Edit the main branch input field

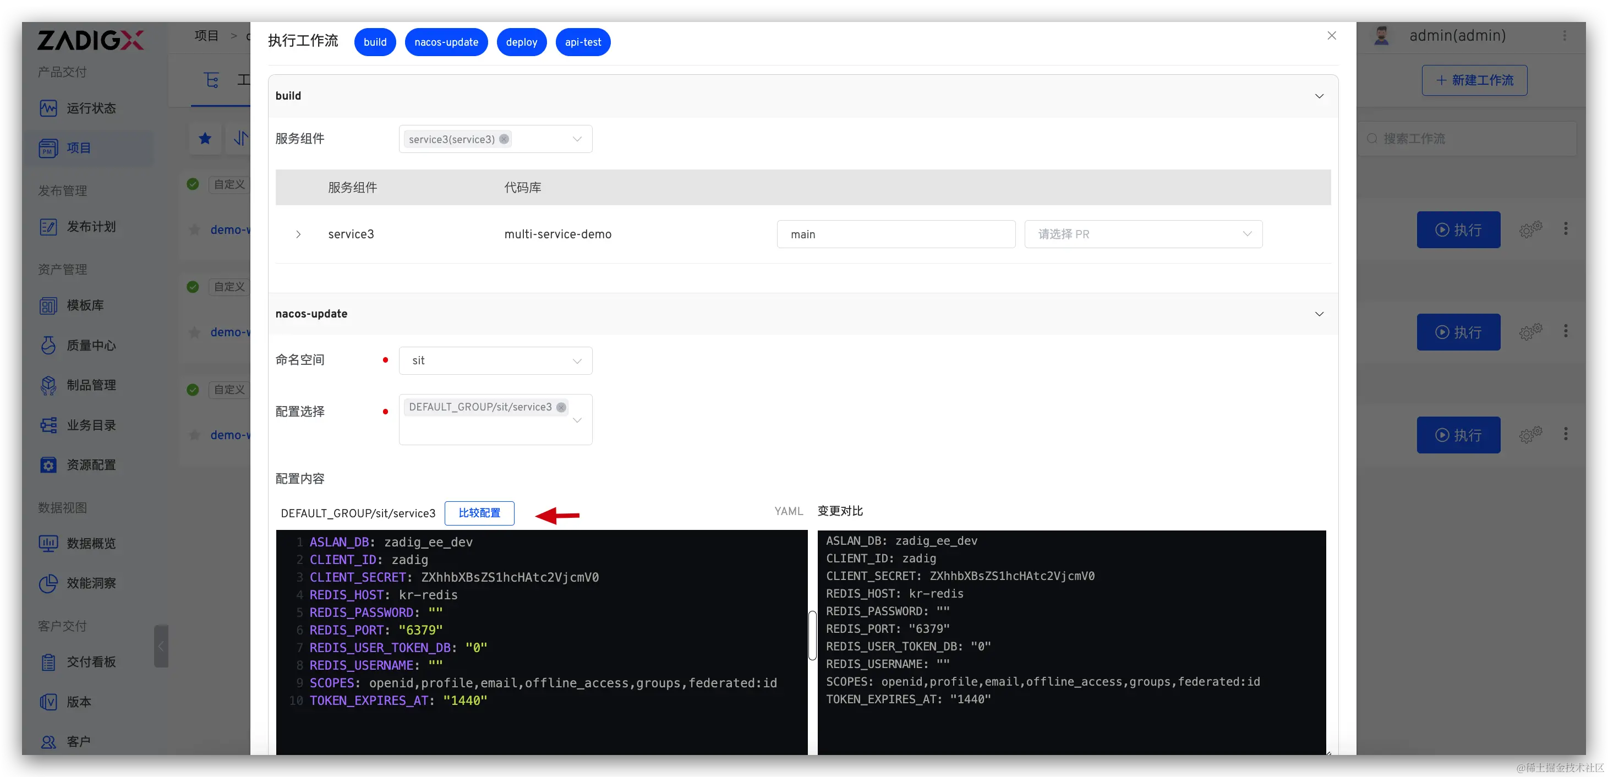896,234
